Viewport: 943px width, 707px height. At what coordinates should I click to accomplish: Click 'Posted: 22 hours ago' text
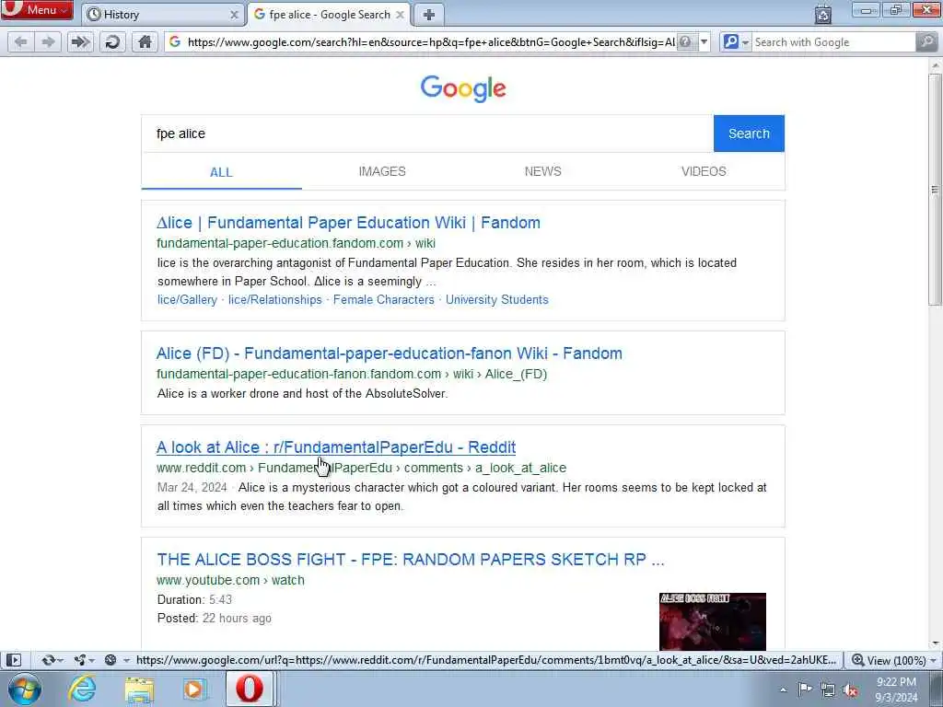214,618
